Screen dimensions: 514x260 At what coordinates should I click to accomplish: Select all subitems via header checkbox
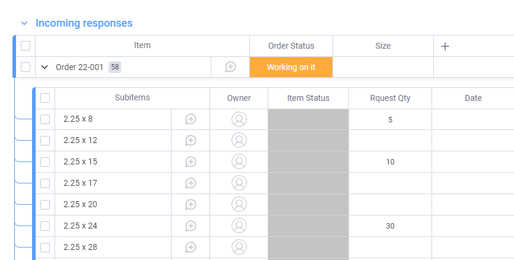click(45, 98)
